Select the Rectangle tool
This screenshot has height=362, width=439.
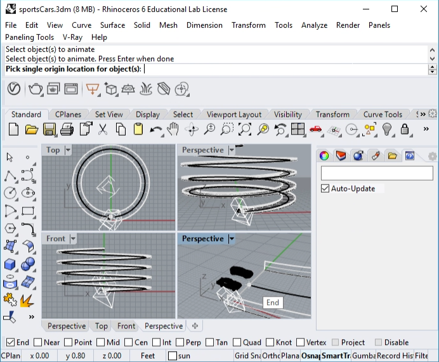tap(28, 211)
